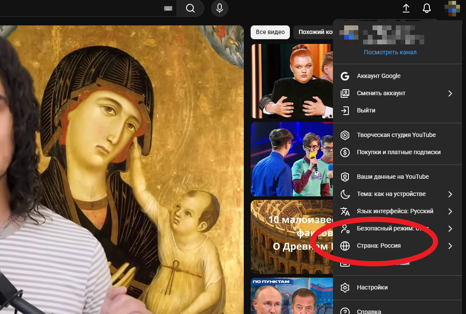466x314 pixels.
Task: Open notifications bell
Action: tap(427, 8)
